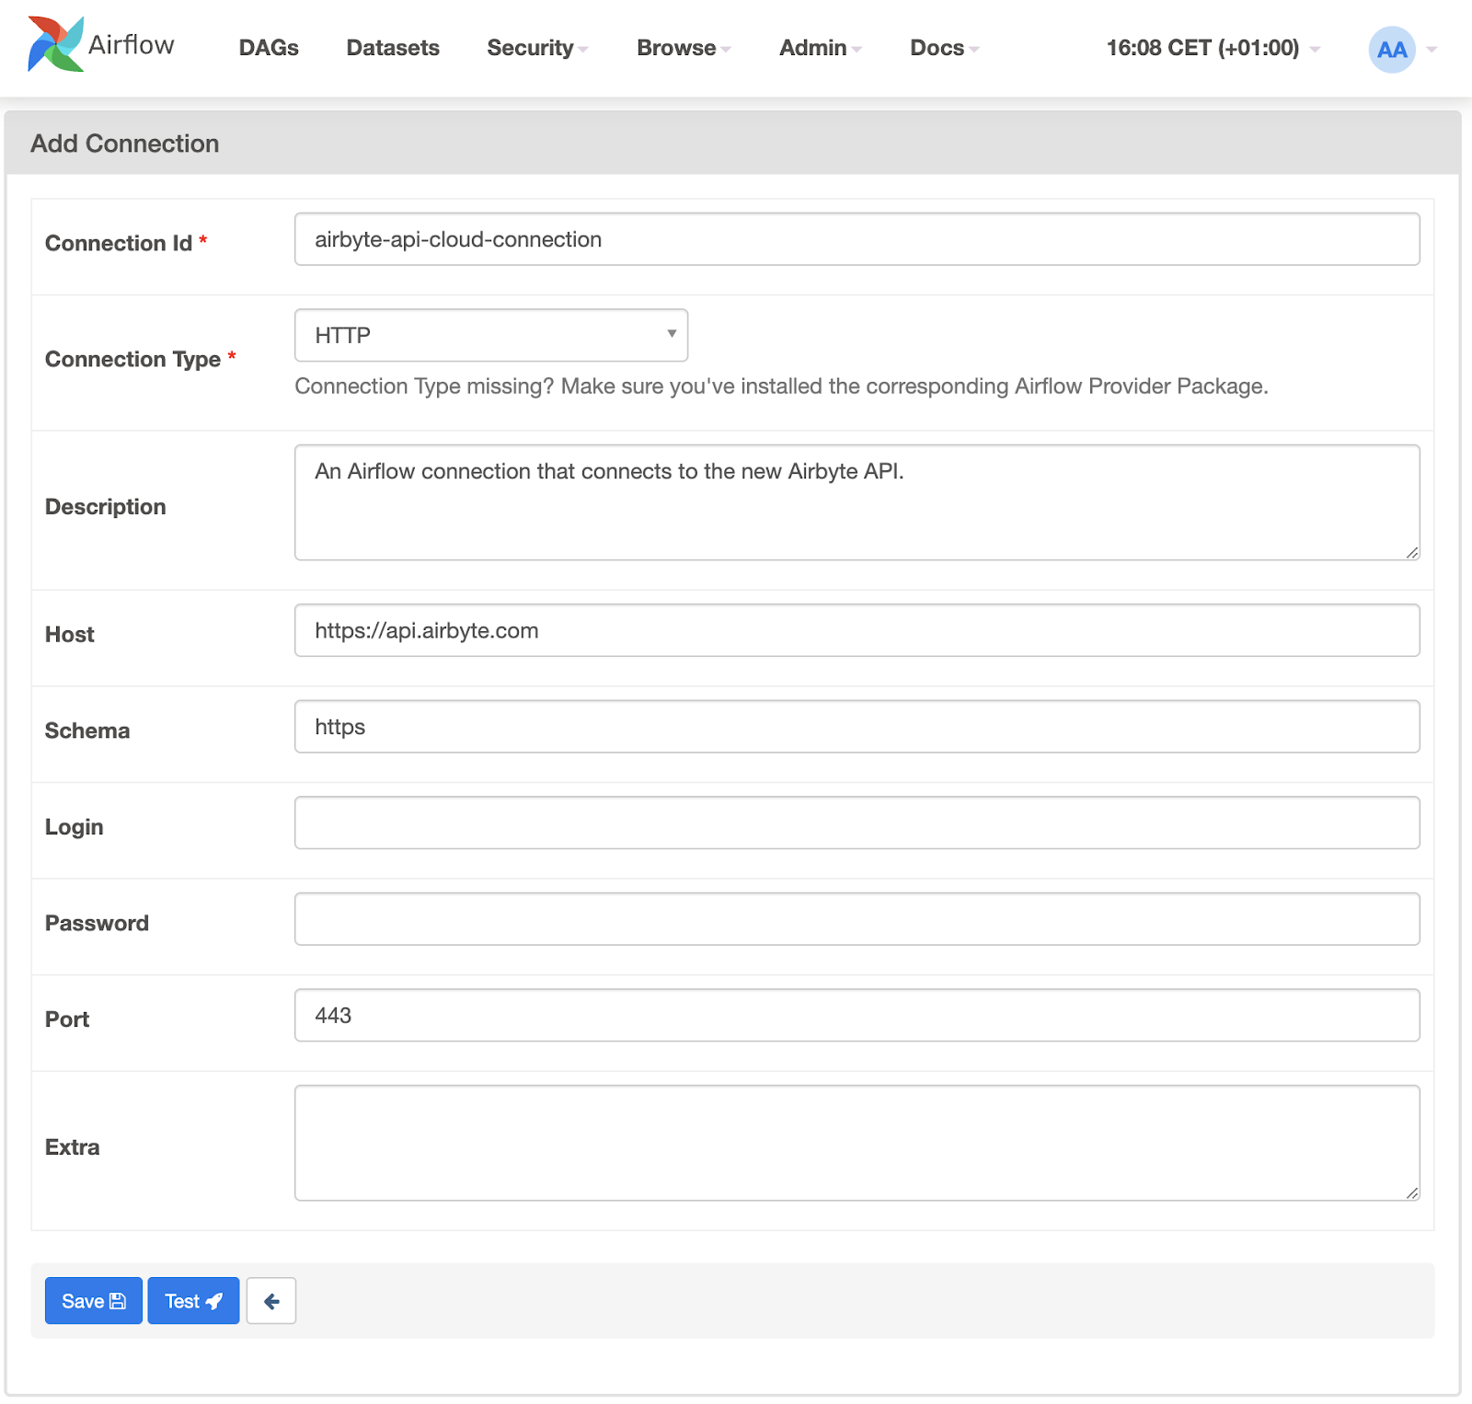
Task: Open the 16:08 CET timezone dropdown
Action: (1213, 48)
